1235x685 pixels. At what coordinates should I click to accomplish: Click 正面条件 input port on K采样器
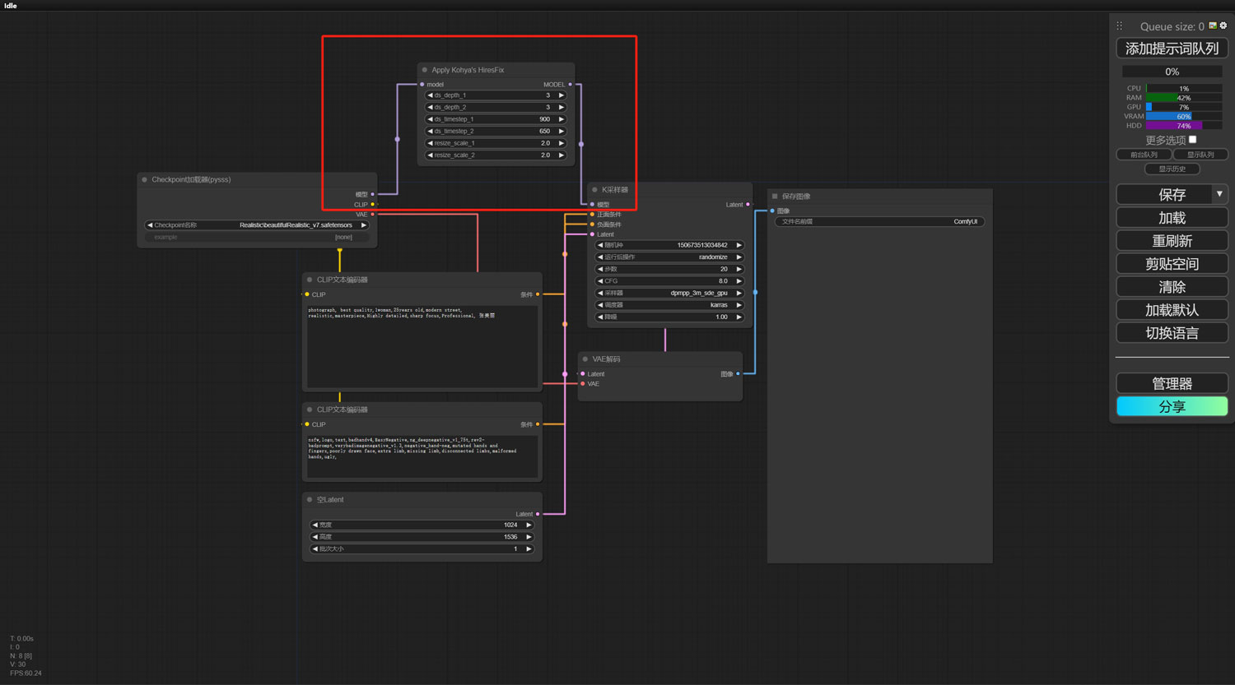[x=592, y=215]
